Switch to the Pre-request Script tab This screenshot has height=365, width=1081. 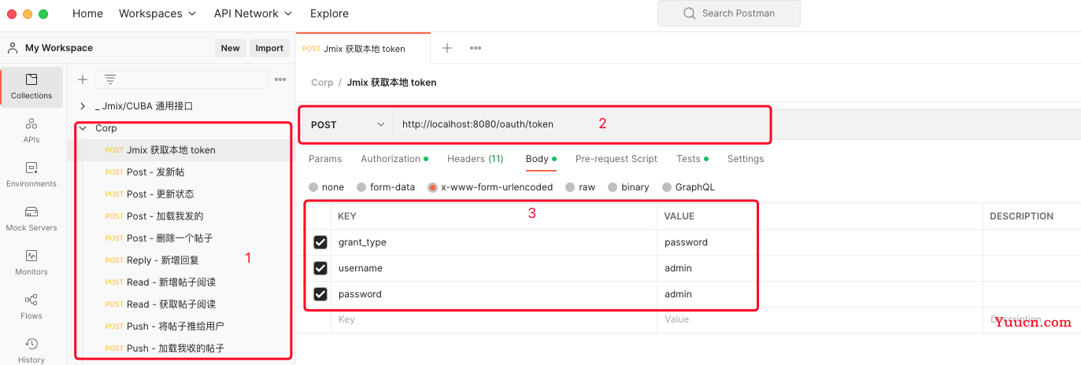[x=616, y=159]
